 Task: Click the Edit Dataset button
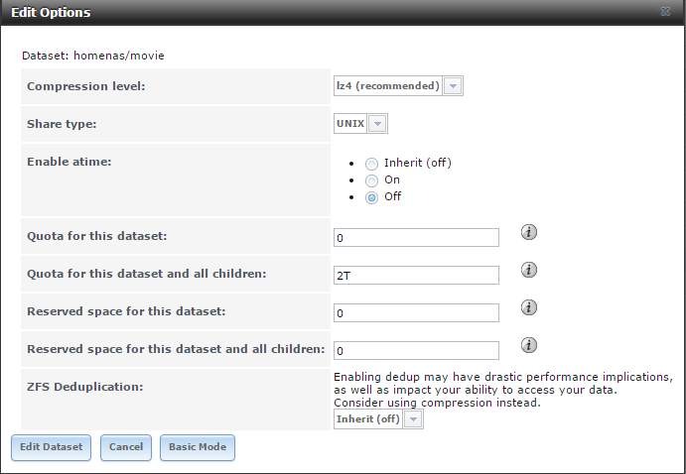pos(51,447)
